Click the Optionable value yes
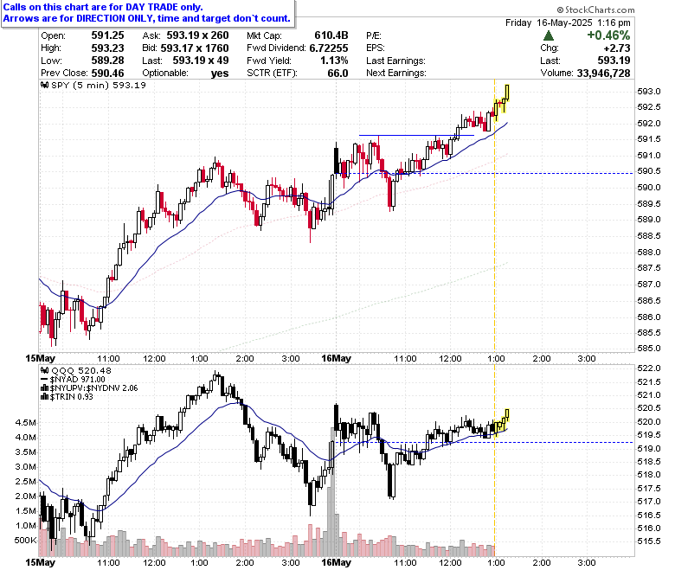 pyautogui.click(x=220, y=74)
